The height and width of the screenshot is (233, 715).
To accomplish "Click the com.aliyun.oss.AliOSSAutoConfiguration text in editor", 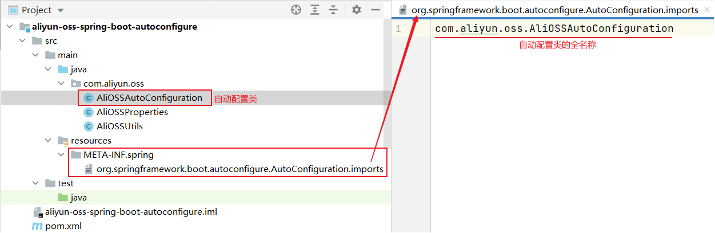I will tap(554, 28).
